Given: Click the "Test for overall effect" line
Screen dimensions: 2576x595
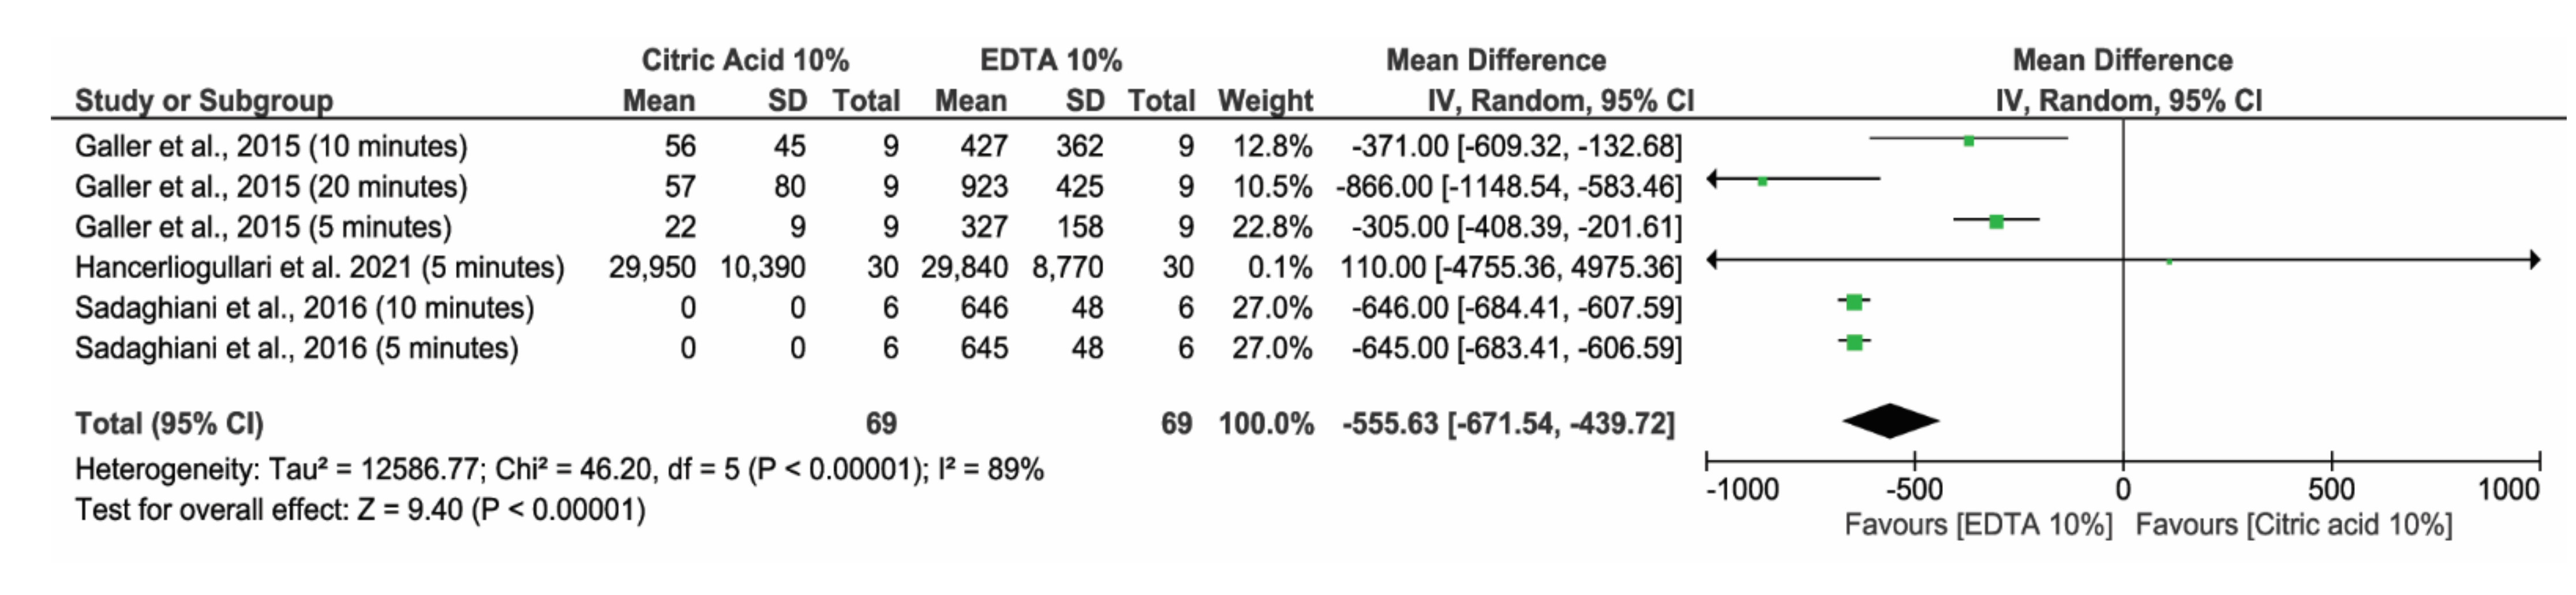Looking at the screenshot, I should pos(360,510).
